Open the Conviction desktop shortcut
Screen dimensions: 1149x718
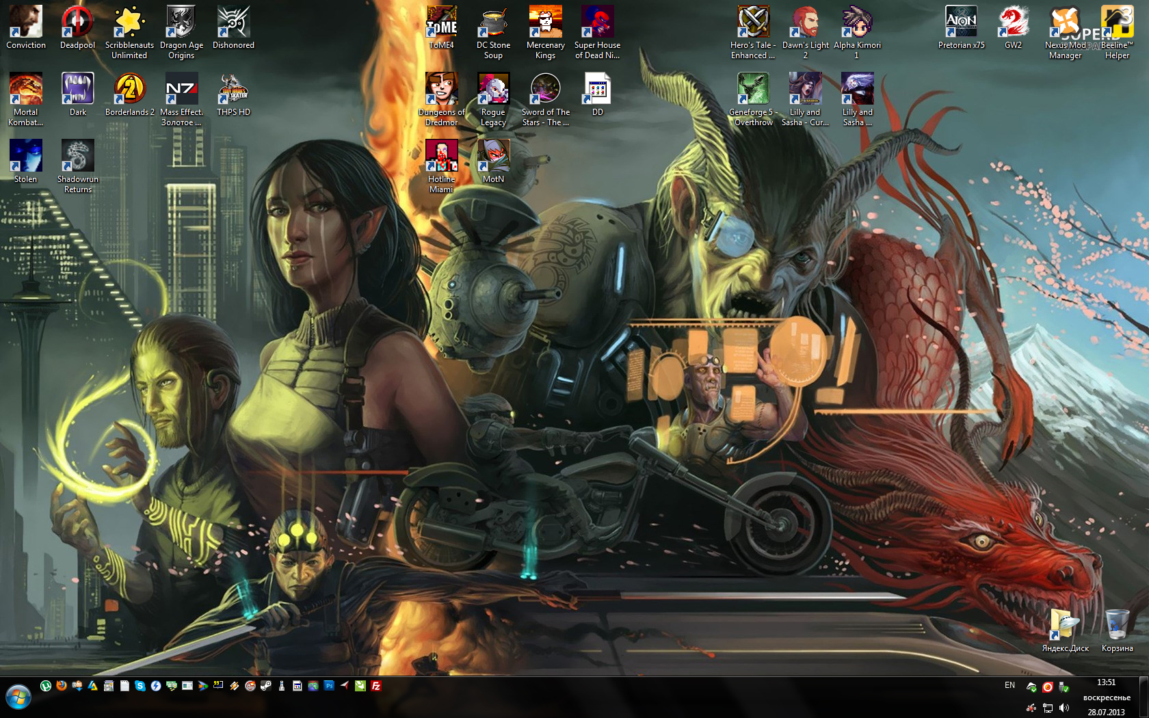coord(26,27)
